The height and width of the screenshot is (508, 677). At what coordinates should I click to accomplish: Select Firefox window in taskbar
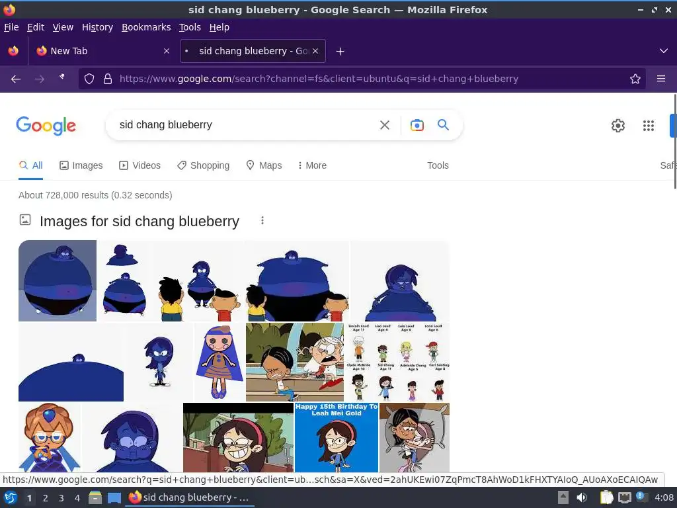tap(189, 497)
